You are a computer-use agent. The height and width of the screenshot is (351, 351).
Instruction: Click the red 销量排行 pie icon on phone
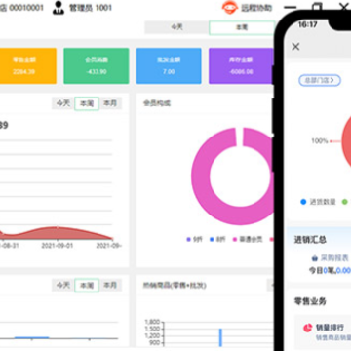click(x=308, y=328)
